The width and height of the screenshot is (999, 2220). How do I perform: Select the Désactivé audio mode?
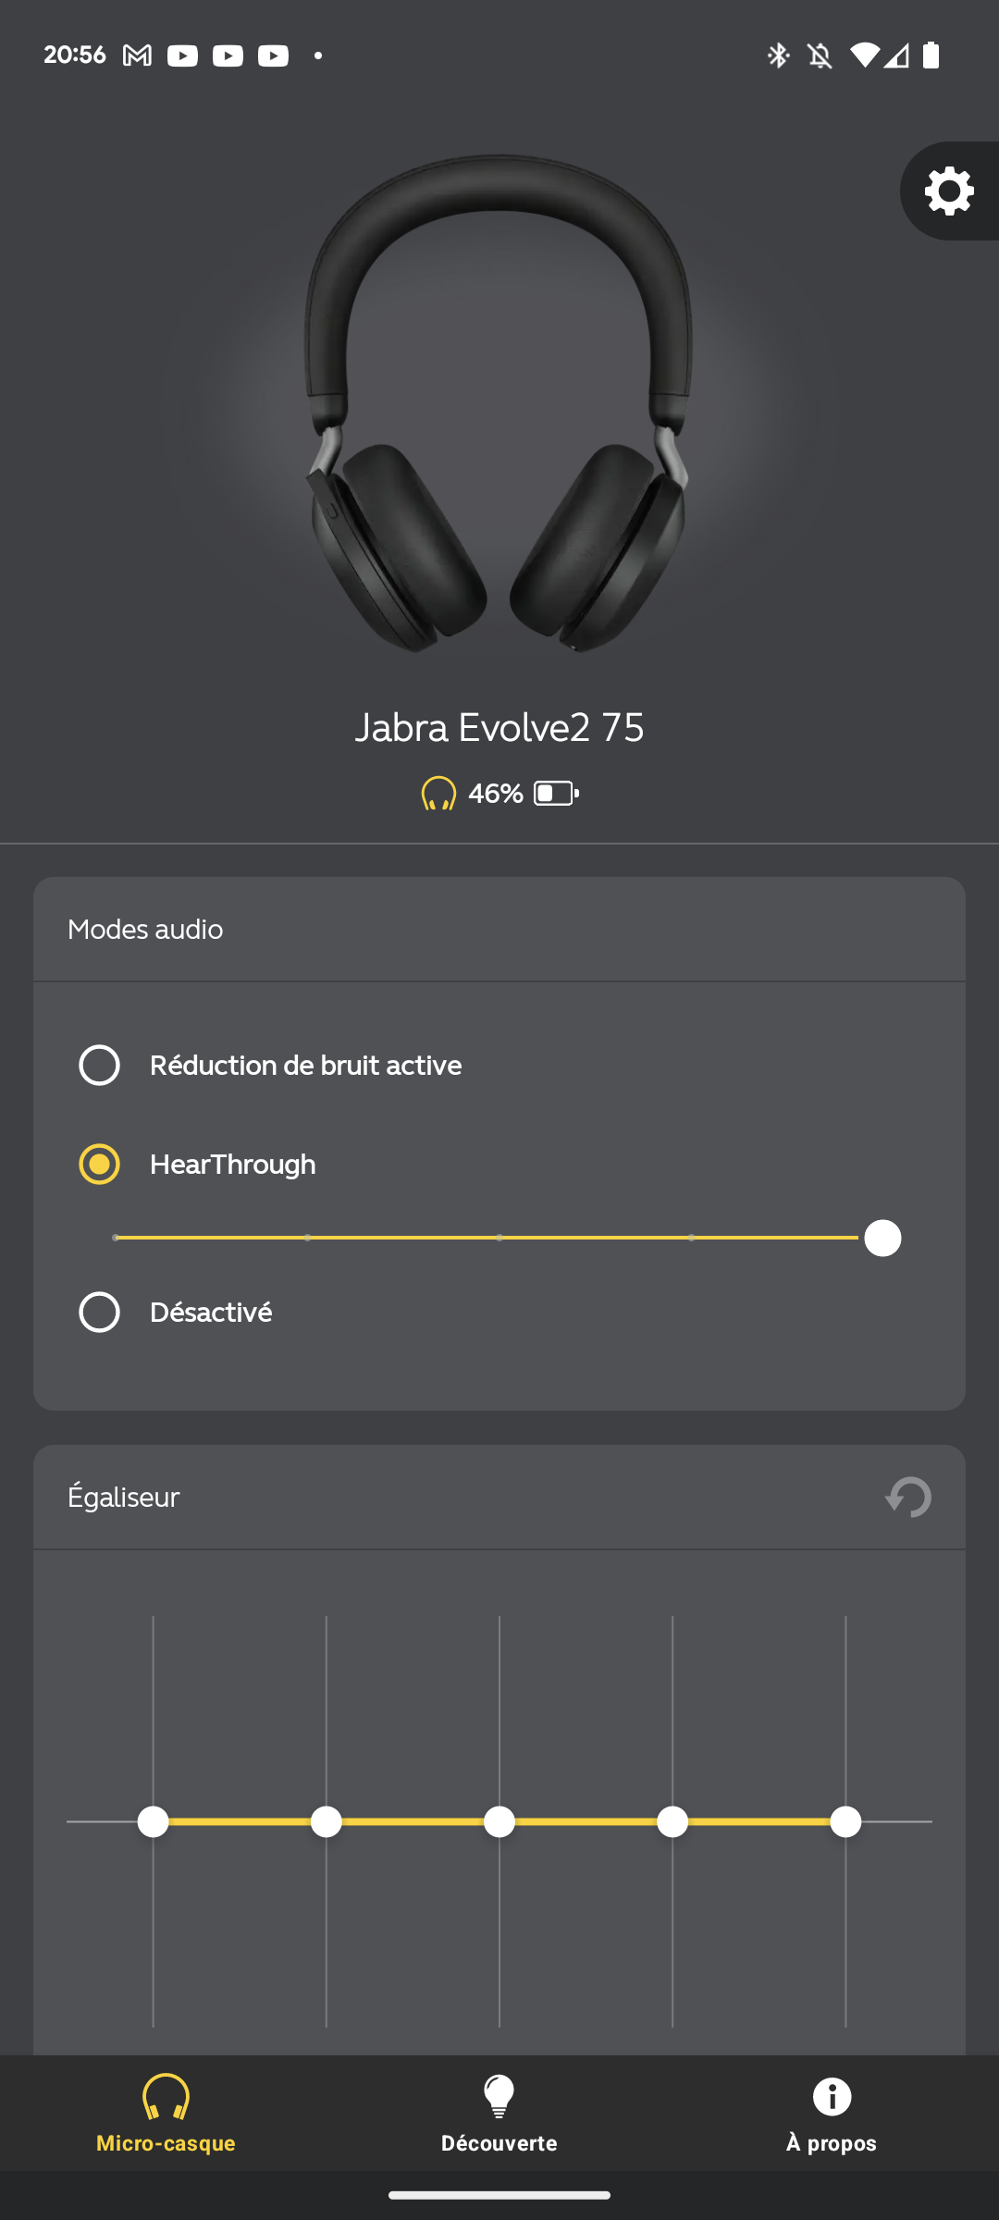coord(176,1313)
